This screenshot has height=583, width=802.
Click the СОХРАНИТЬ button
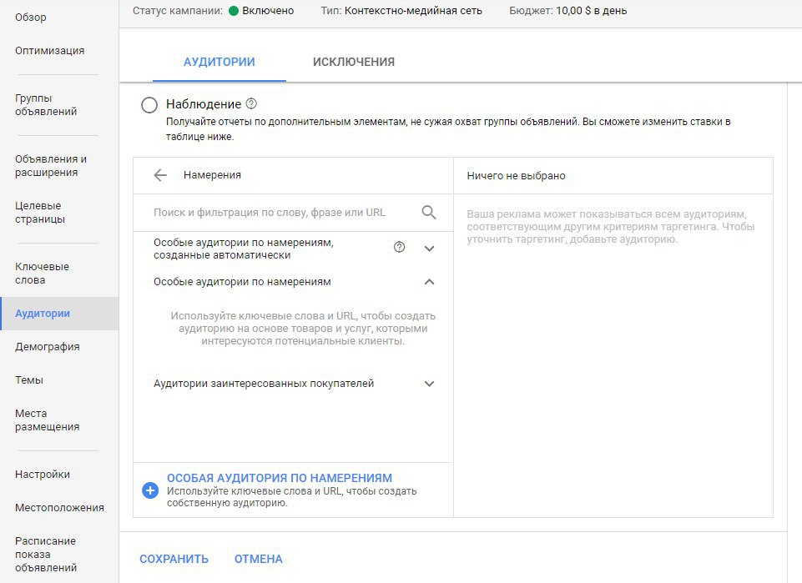click(x=174, y=559)
